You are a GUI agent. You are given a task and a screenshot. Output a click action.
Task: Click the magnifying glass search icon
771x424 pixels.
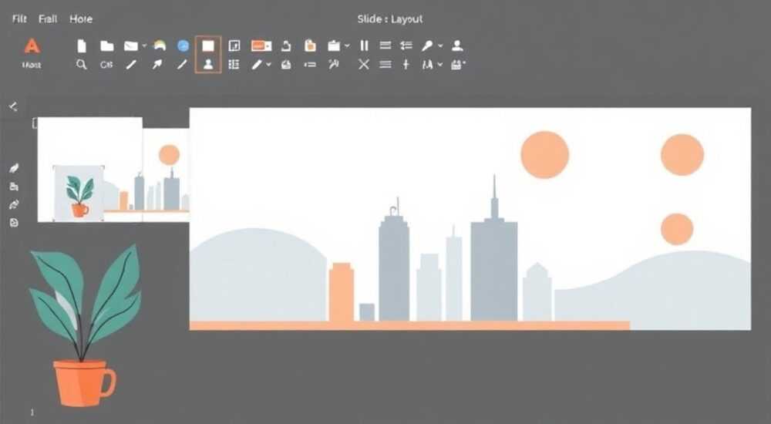pyautogui.click(x=82, y=65)
